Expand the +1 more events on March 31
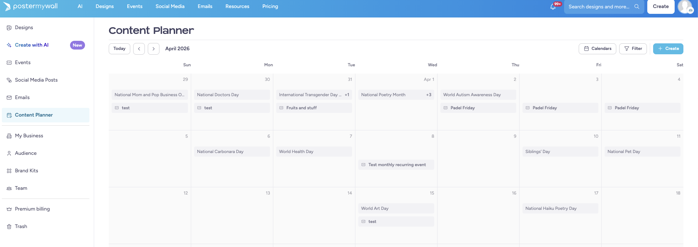Viewport: 698px width, 247px height. 347,95
